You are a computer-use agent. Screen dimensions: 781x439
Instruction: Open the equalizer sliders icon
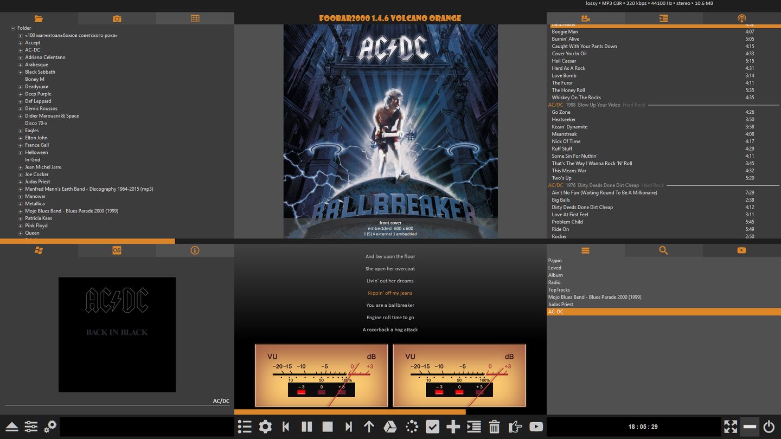pos(31,427)
